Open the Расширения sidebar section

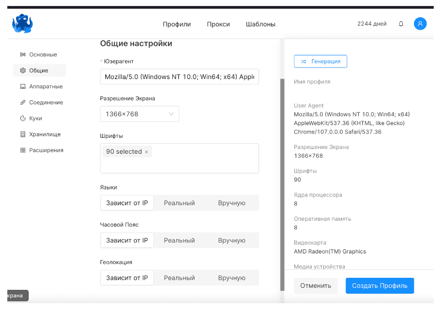(46, 150)
